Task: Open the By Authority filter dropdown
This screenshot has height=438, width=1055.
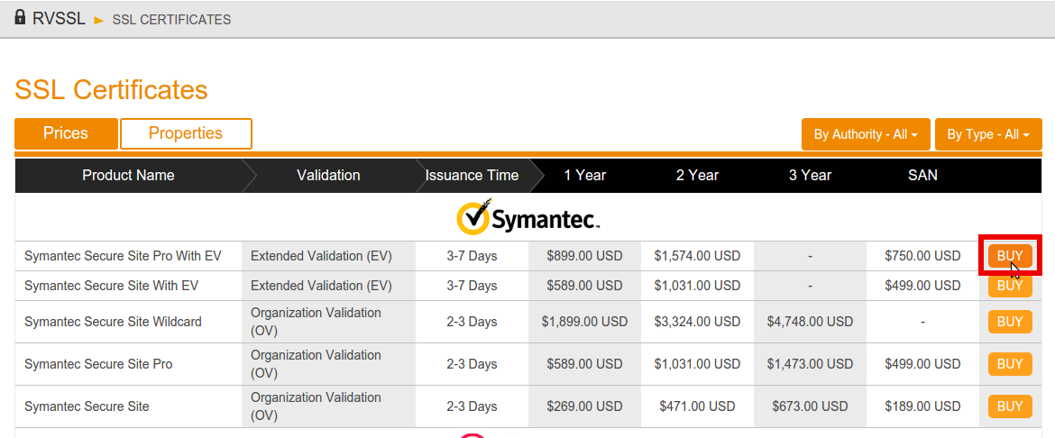Action: coord(865,134)
